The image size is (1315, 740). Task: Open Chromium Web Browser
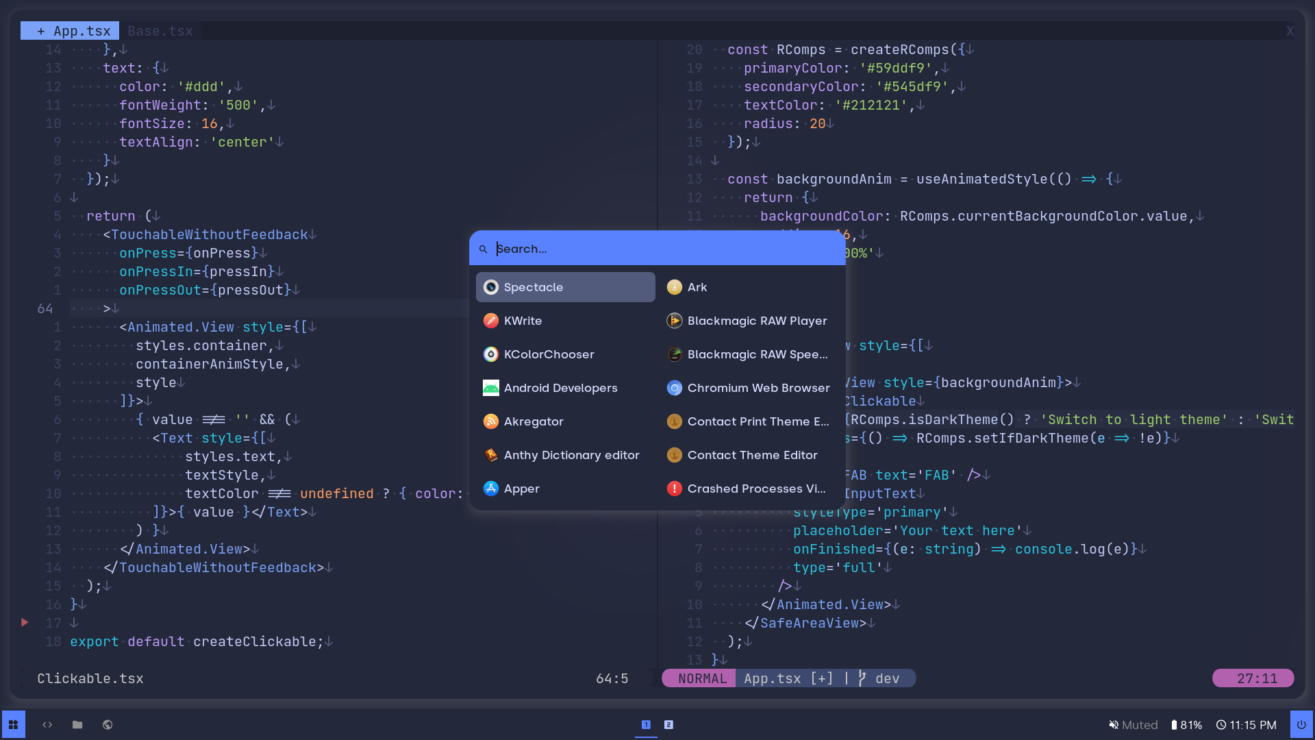(x=757, y=388)
